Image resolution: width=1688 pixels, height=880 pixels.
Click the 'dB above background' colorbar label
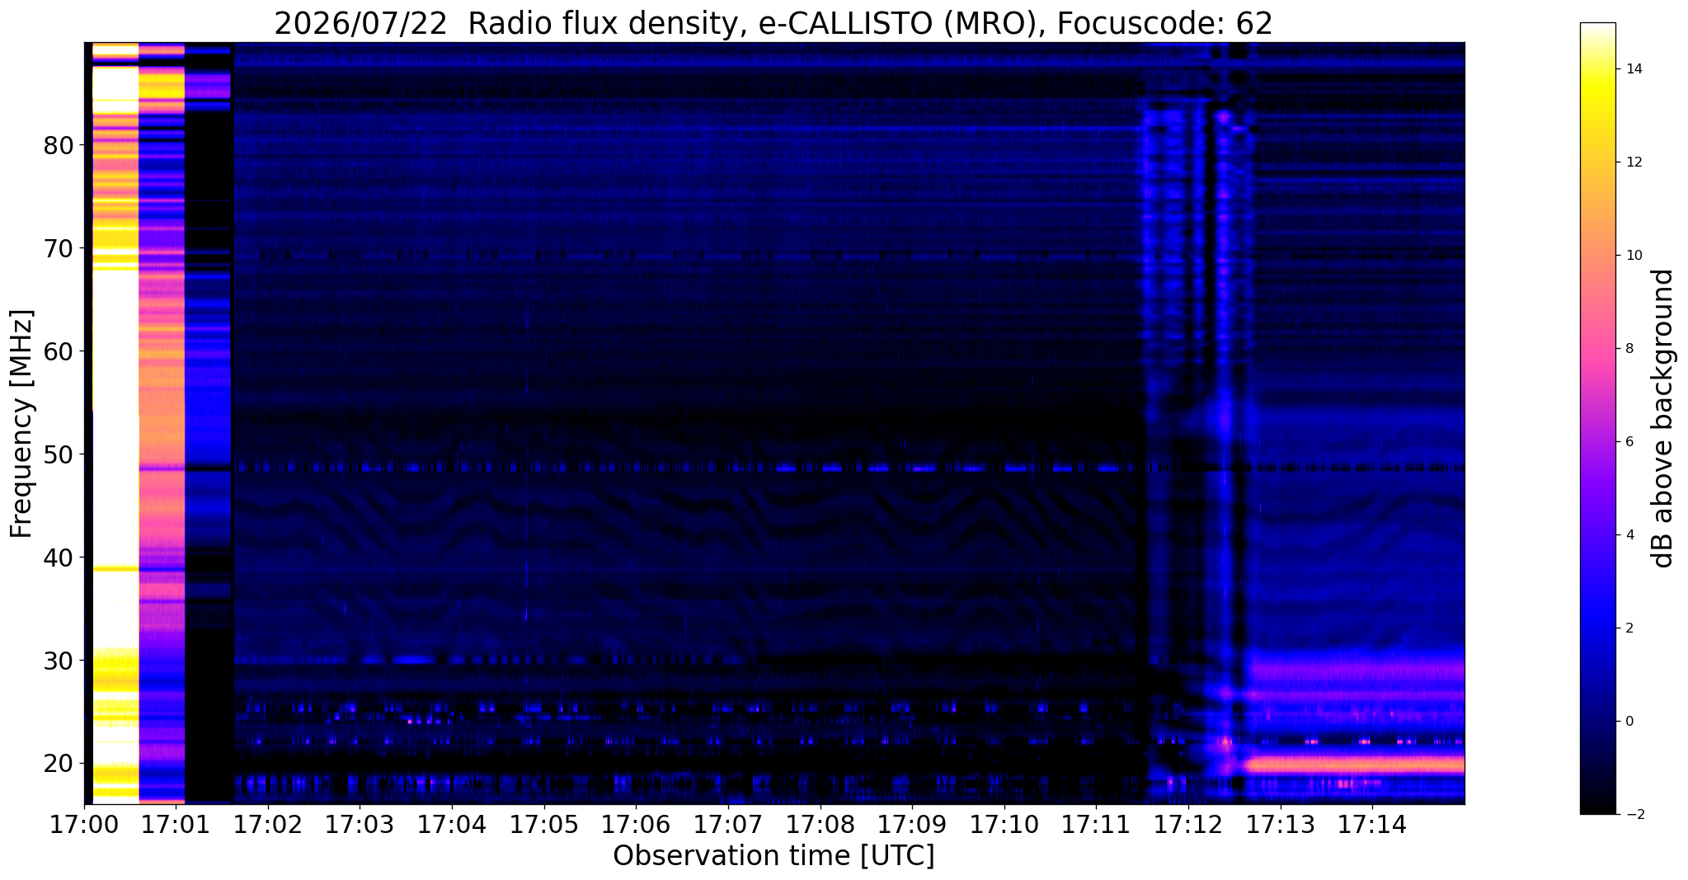tap(1663, 418)
